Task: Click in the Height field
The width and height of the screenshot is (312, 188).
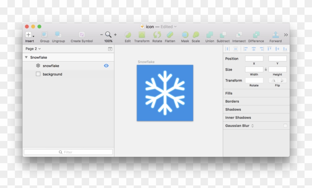Action: click(277, 69)
